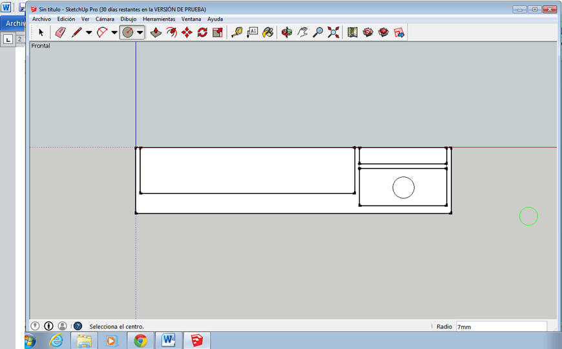Open the Ventana menu

click(x=191, y=19)
